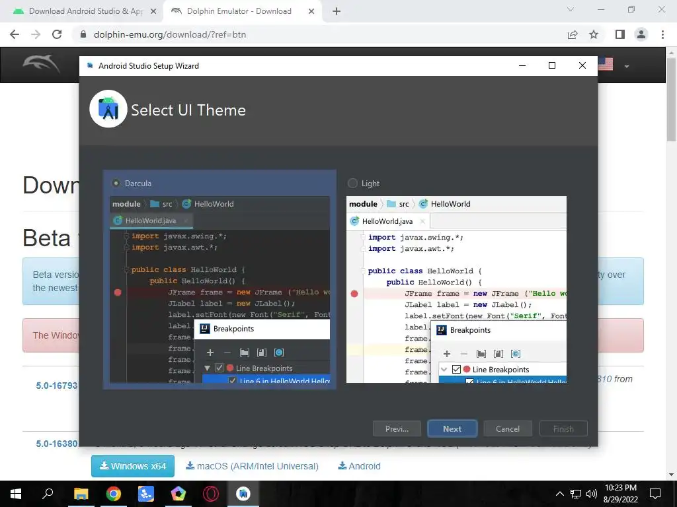Toggle the browser side panel
Viewport: 677px width, 507px height.
tap(620, 34)
